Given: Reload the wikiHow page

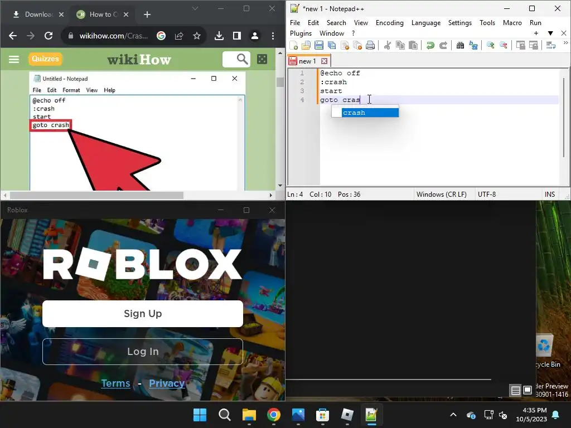Looking at the screenshot, I should pyautogui.click(x=49, y=36).
